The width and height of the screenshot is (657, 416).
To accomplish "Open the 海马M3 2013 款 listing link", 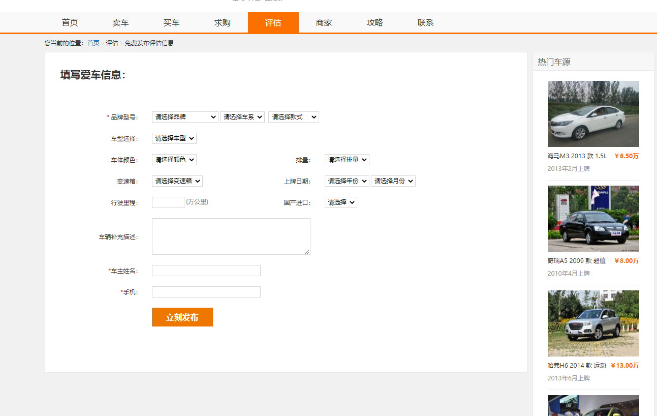I will pyautogui.click(x=576, y=156).
